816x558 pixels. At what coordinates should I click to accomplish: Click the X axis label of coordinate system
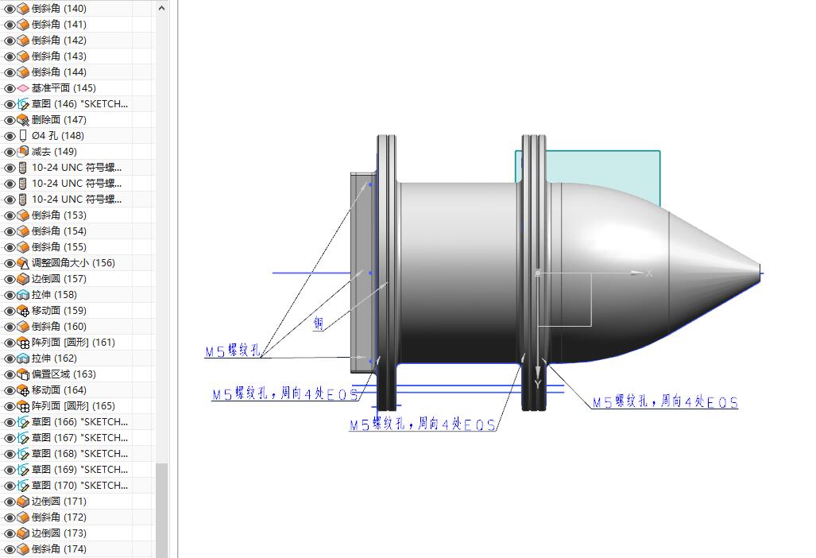(x=649, y=273)
